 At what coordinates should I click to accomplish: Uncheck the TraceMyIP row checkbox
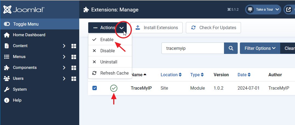(x=95, y=88)
